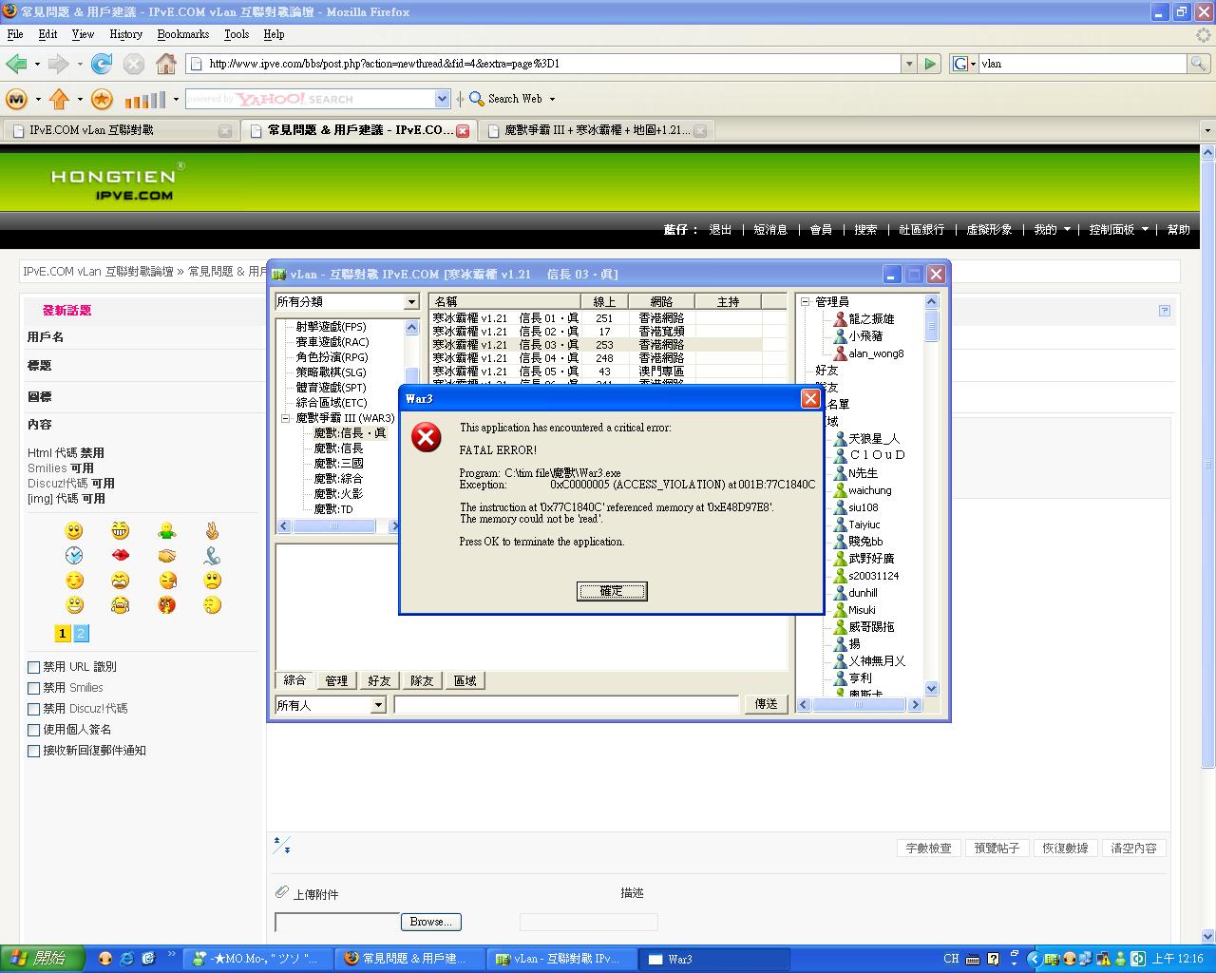Click the Windows 開始 Start button
Image resolution: width=1216 pixels, height=973 pixels.
tap(43, 959)
